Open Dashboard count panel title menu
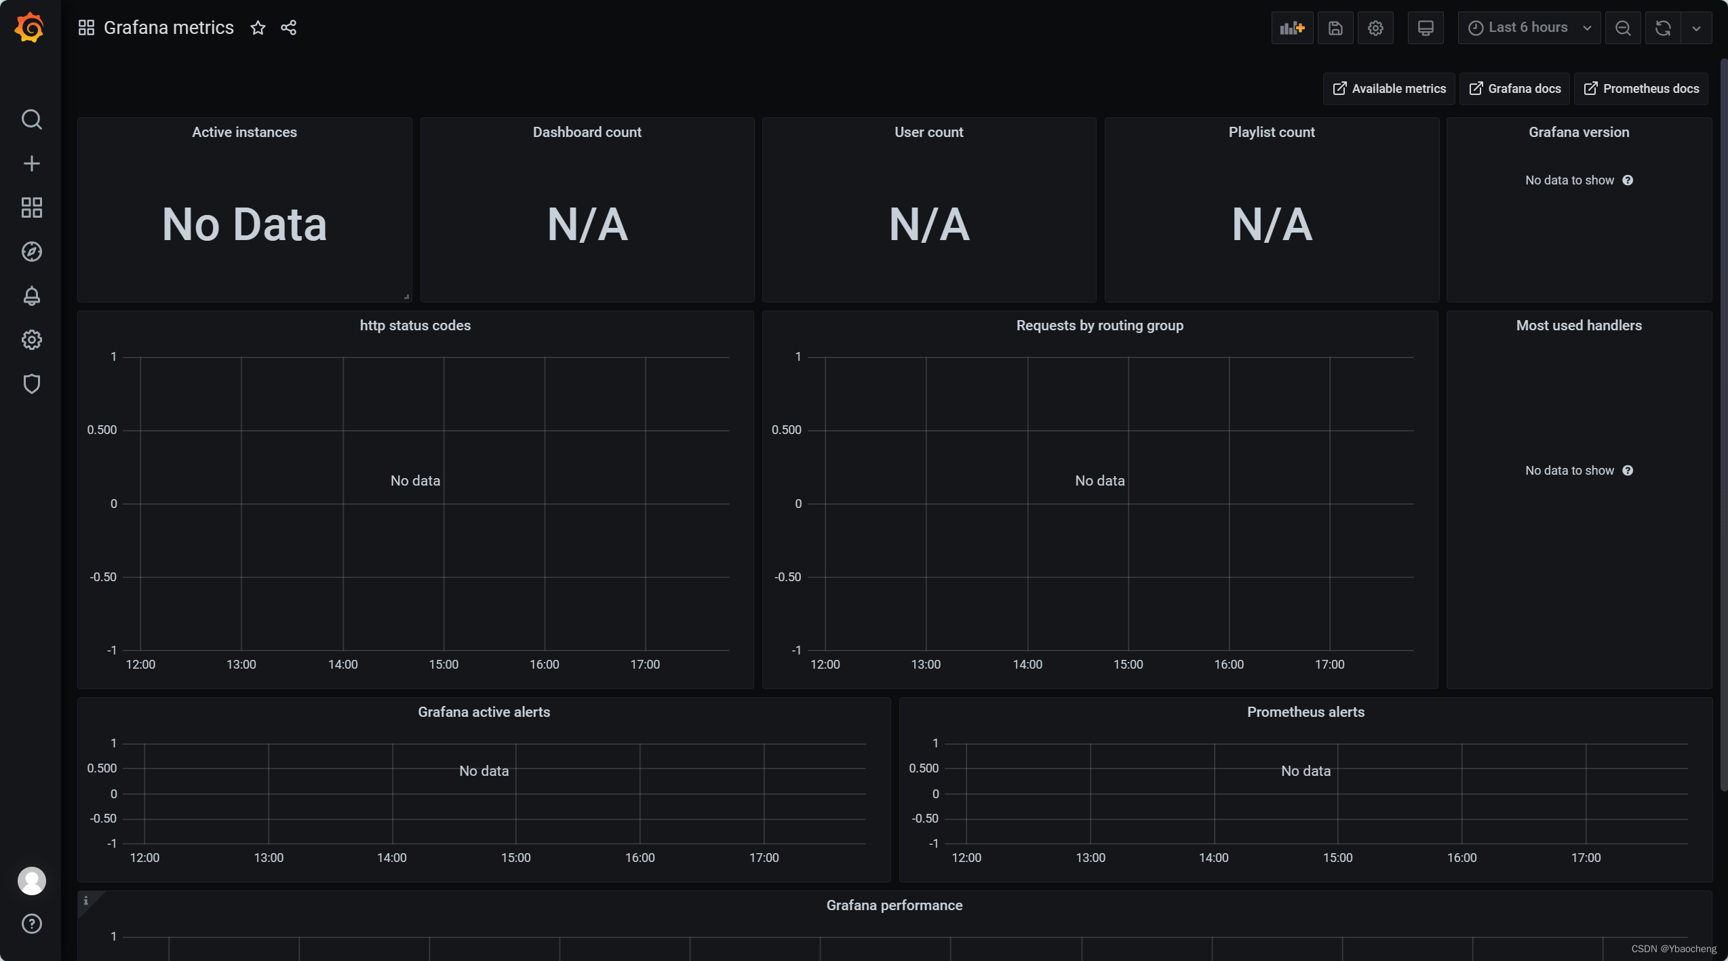 click(587, 132)
